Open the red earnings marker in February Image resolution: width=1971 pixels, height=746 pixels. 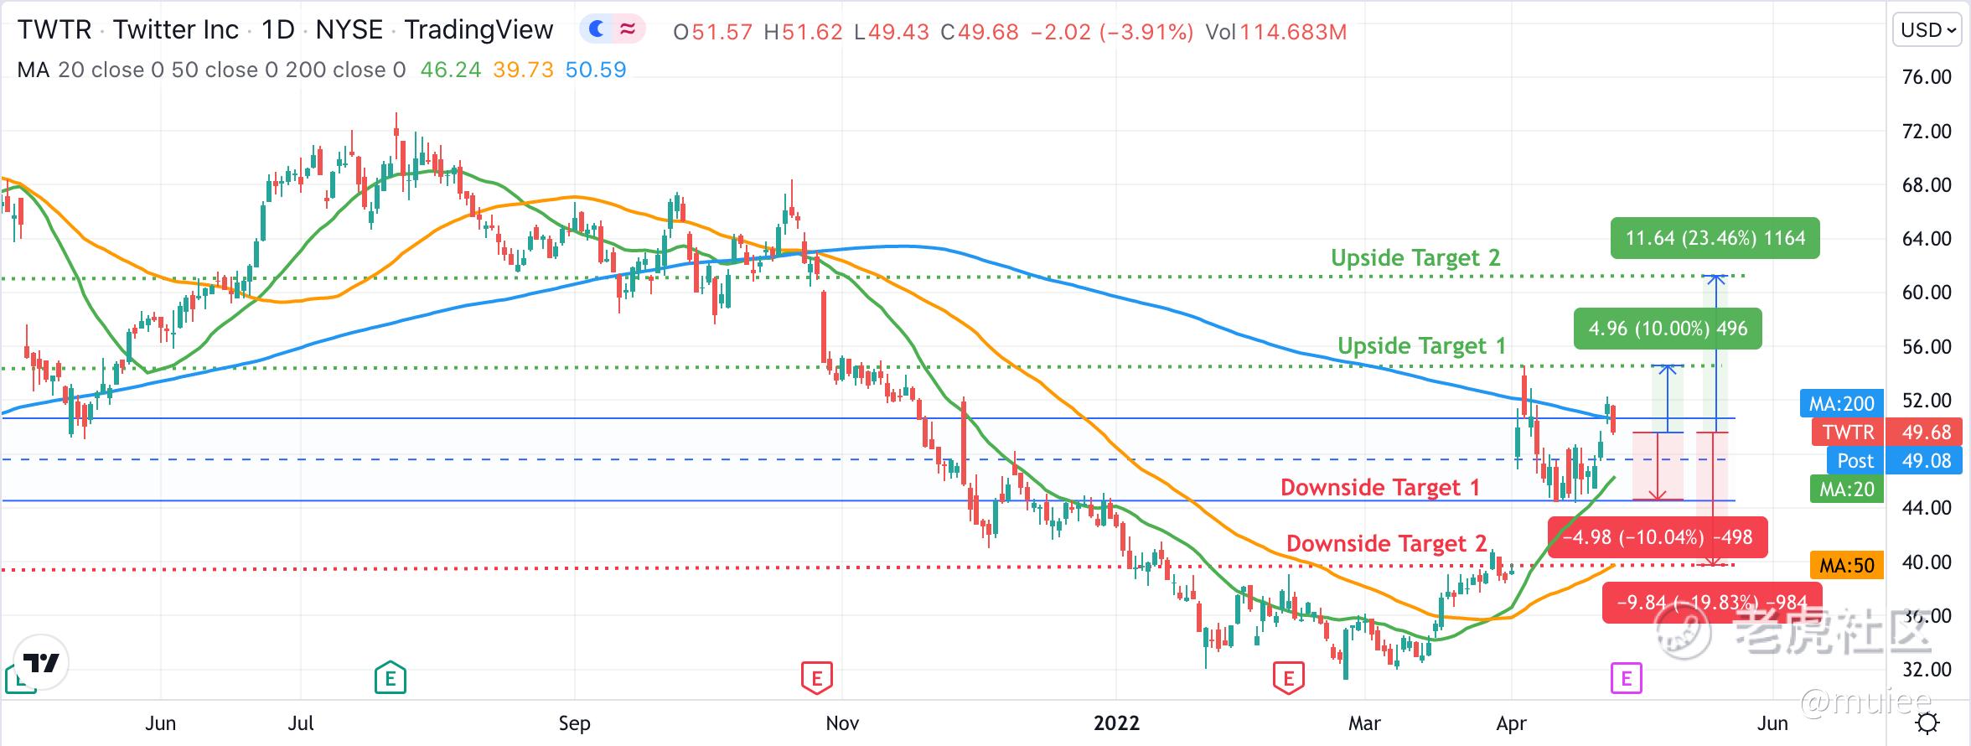(x=1289, y=677)
